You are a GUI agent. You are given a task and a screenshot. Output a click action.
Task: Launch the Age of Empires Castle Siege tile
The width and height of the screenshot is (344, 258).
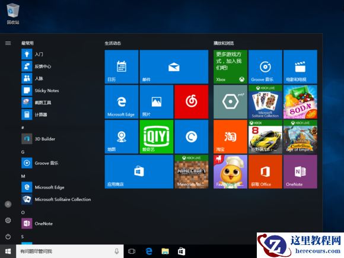coord(300,136)
